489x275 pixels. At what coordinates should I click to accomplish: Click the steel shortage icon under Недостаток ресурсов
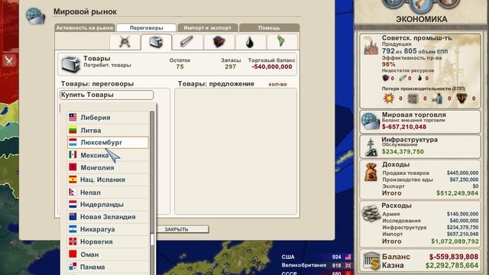[403, 78]
